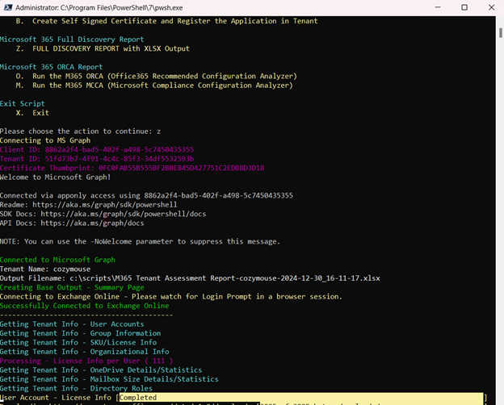Screen dimensions: 504x405
Task: Click the 'Exit Script' heading
Action: click(23, 104)
